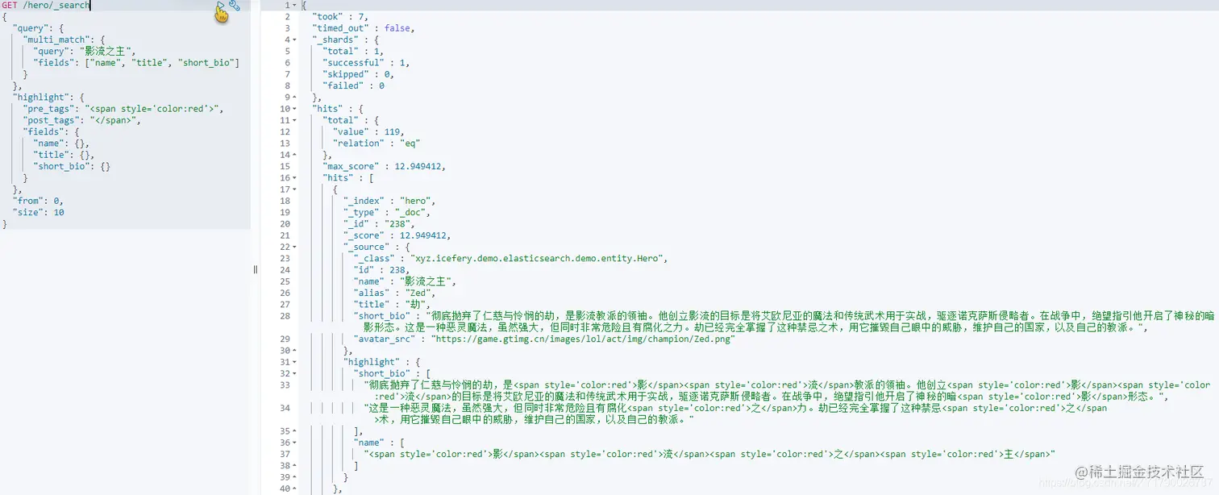
Task: Collapse the highlight "name" array at line 36
Action: click(x=294, y=443)
